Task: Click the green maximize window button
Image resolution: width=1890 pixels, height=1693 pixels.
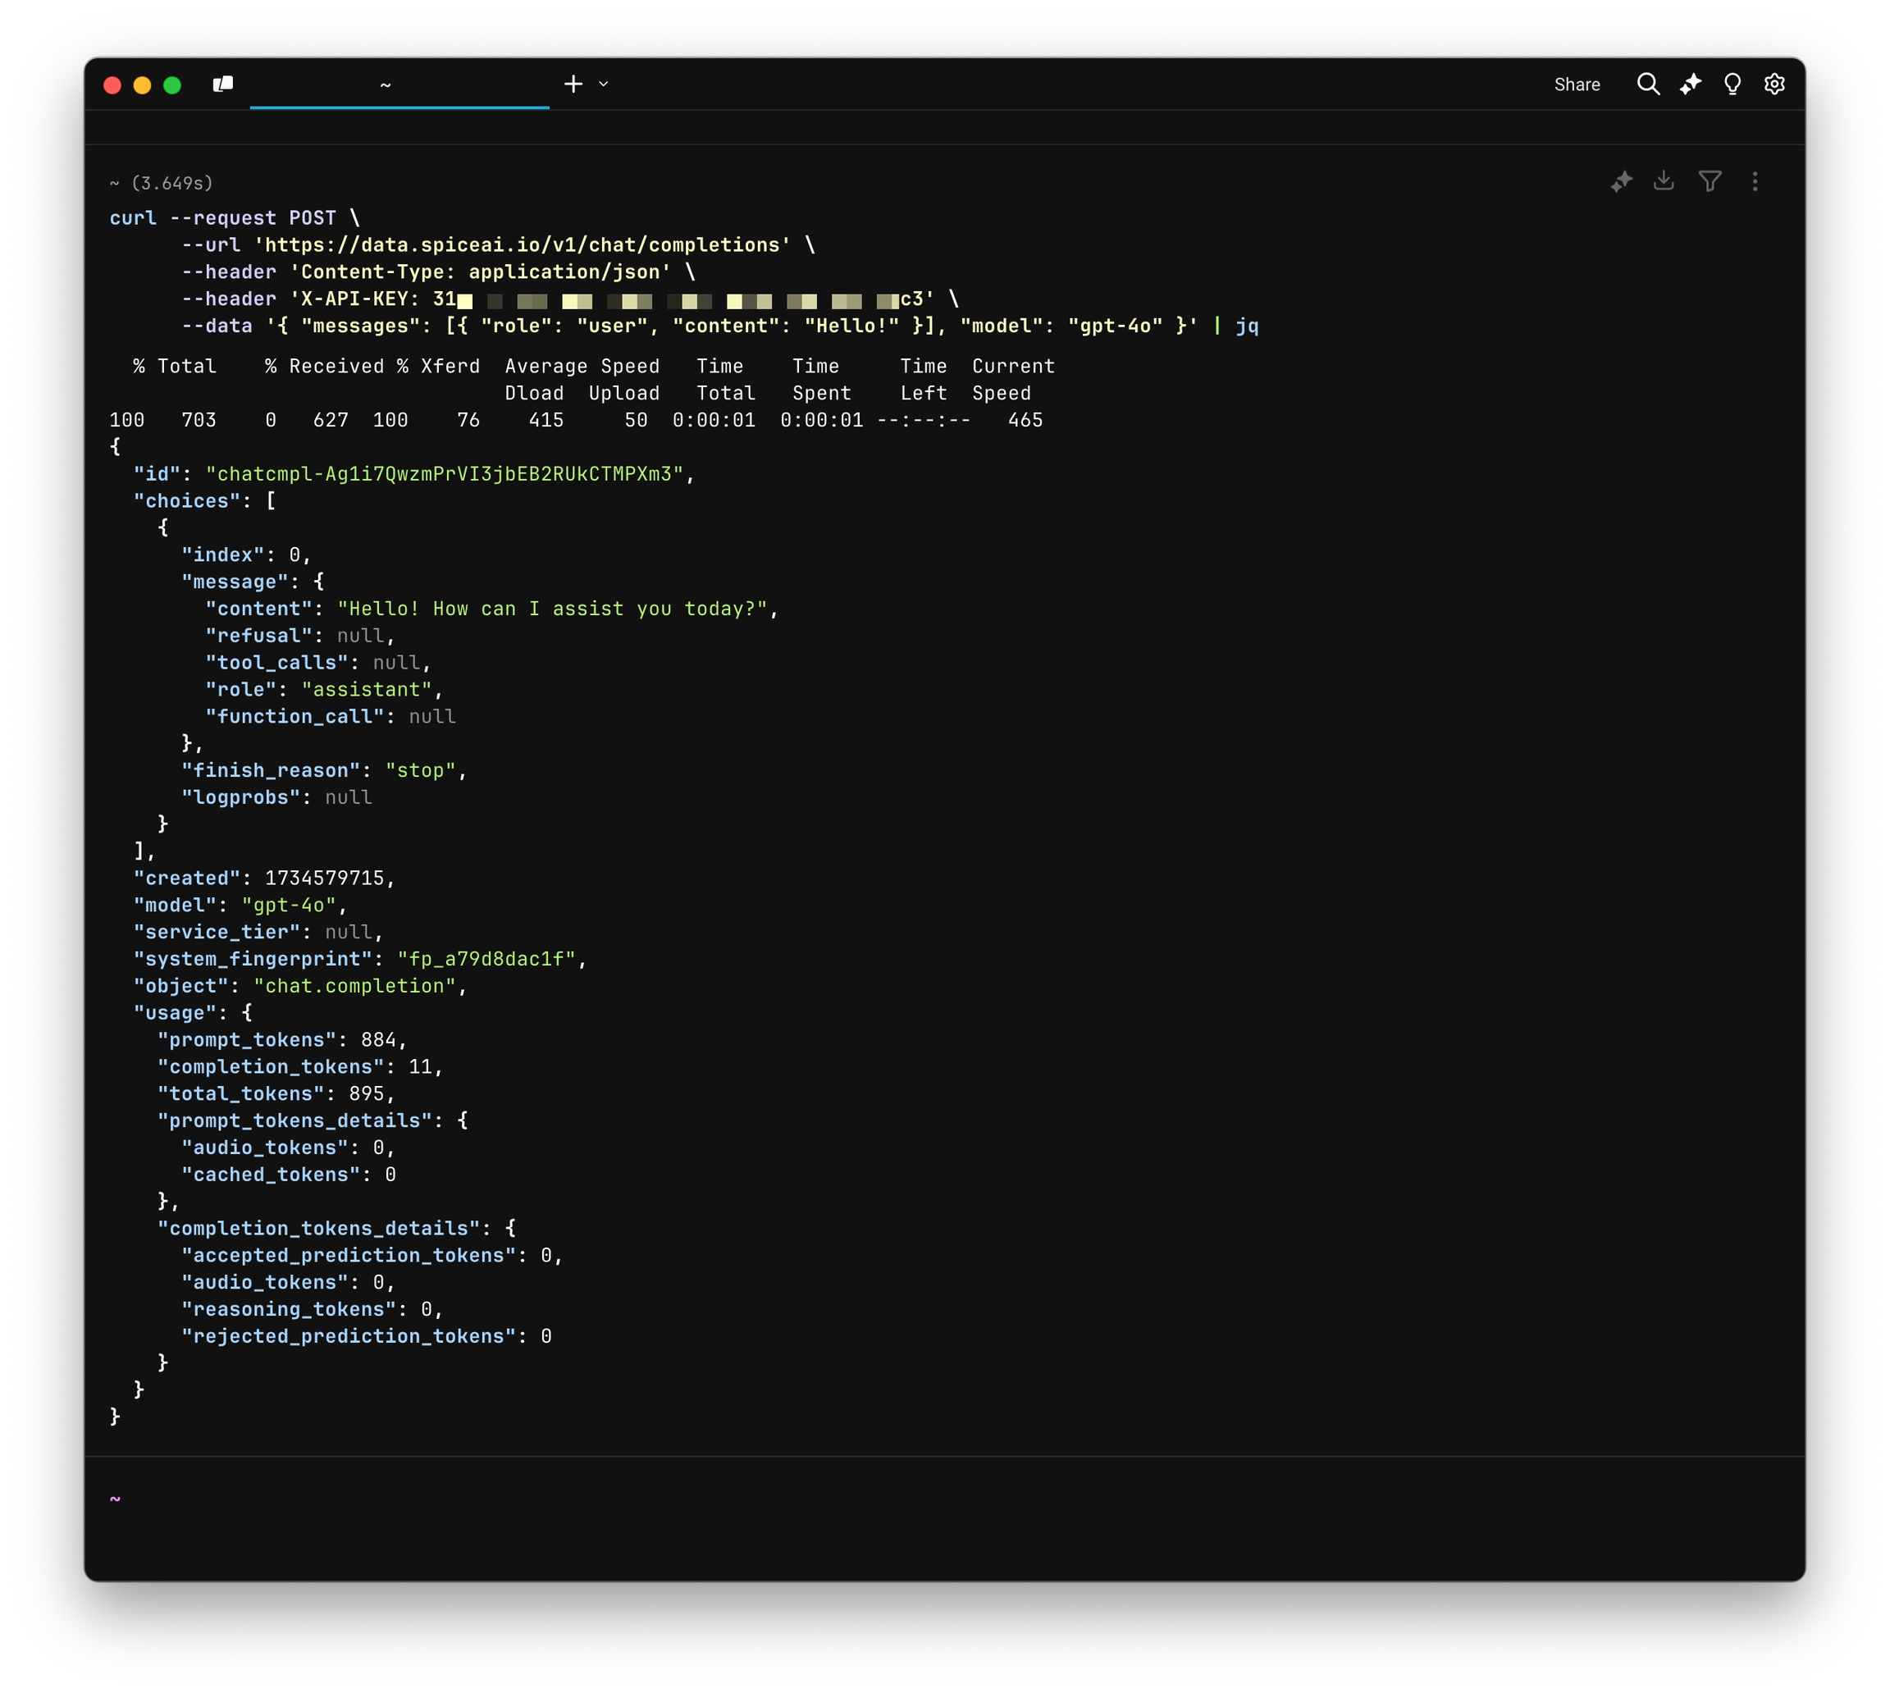Action: coord(172,85)
